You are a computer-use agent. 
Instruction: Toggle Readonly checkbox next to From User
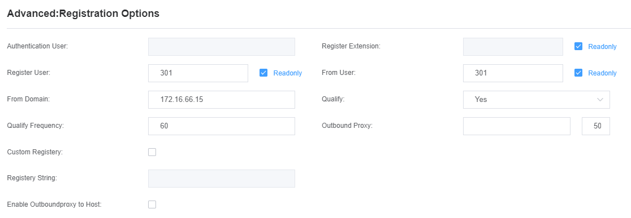[x=578, y=73]
